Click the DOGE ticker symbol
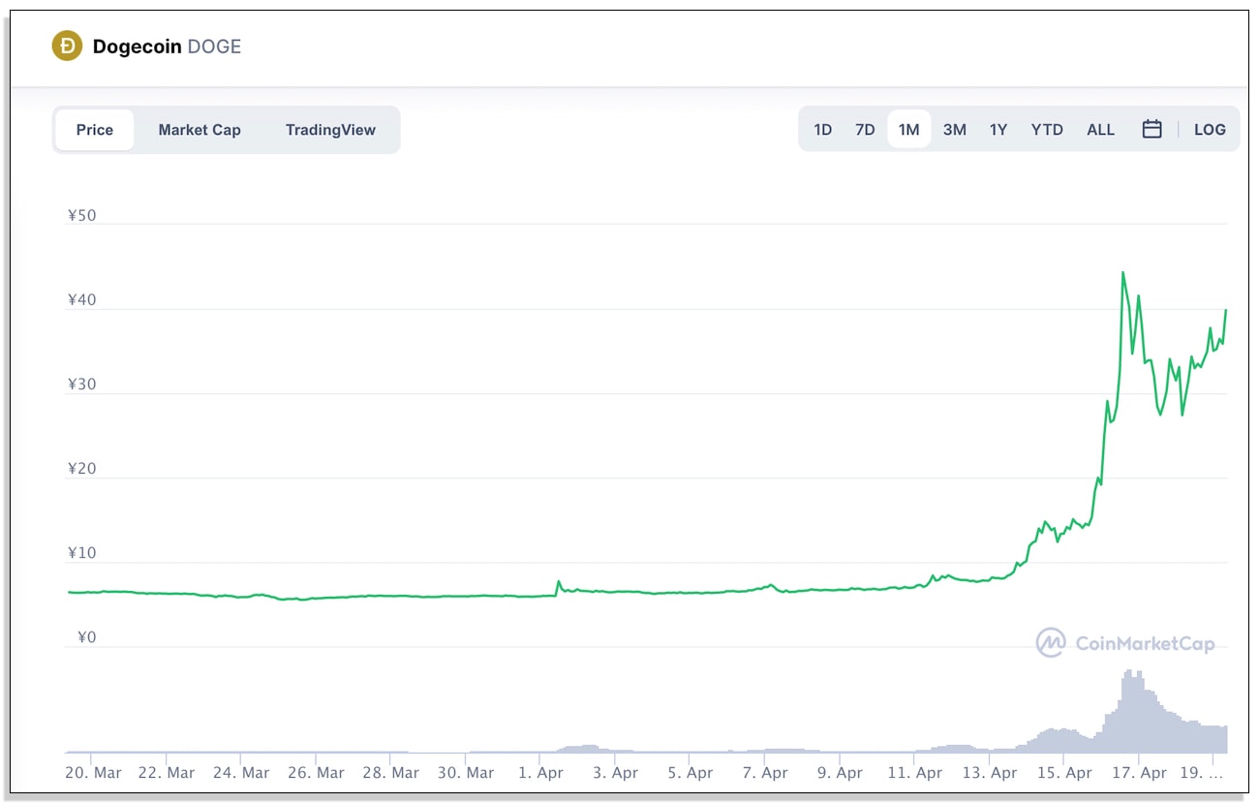Image resolution: width=1259 pixels, height=803 pixels. tap(214, 46)
